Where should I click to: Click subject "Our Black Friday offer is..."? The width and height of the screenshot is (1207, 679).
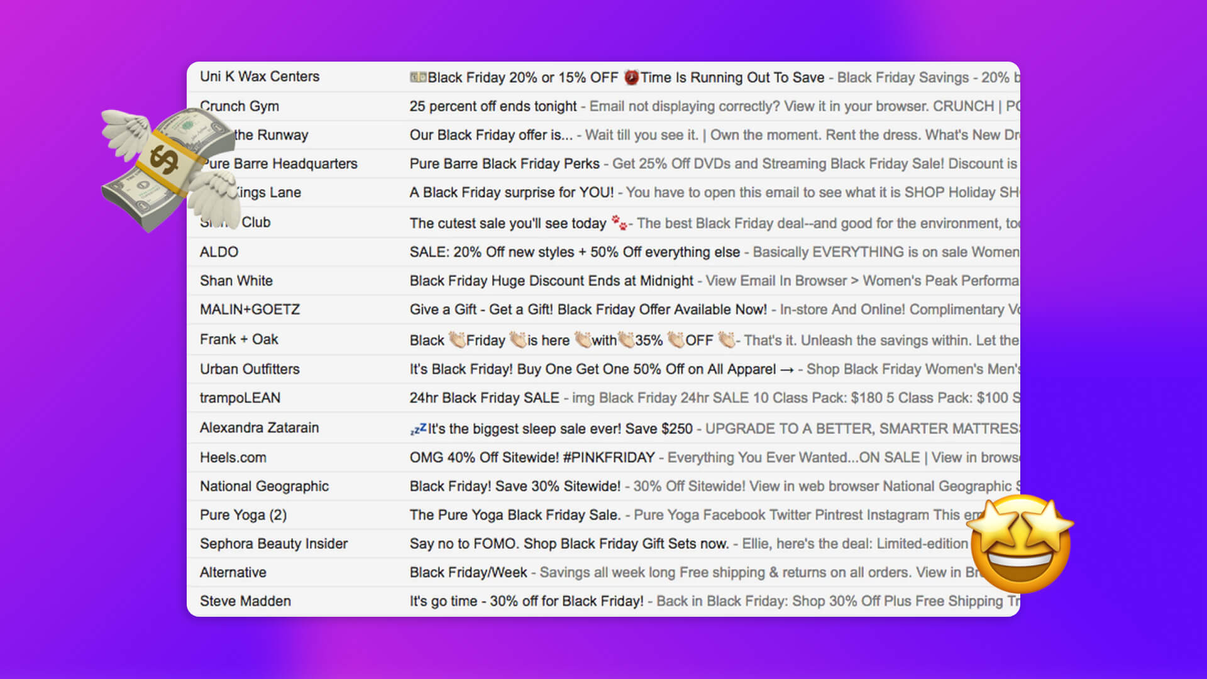point(491,135)
